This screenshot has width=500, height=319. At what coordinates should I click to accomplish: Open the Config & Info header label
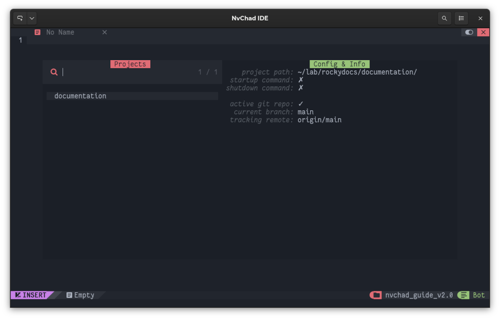[x=339, y=63]
